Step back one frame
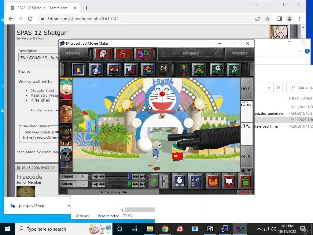This screenshot has width=313, height=235. point(101,177)
